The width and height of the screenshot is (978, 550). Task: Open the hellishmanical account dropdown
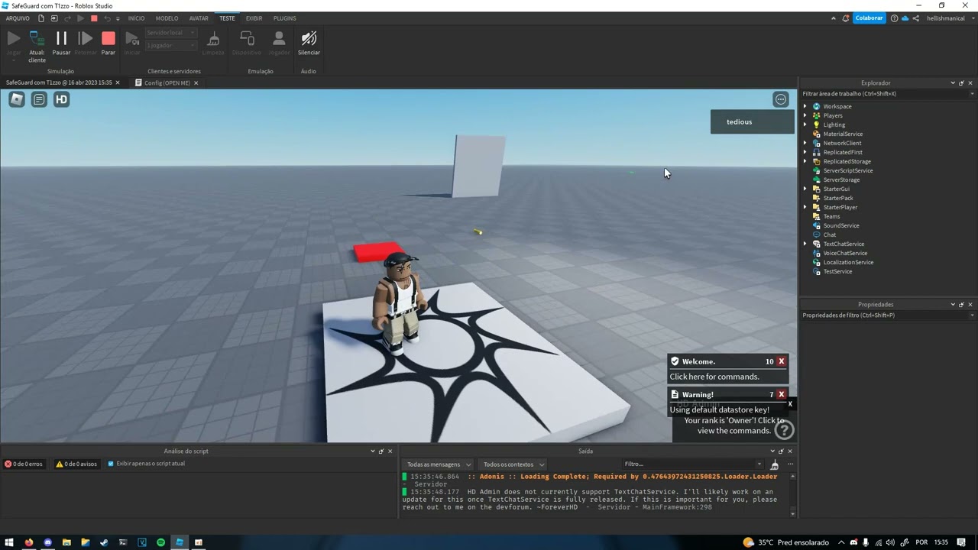coord(949,18)
